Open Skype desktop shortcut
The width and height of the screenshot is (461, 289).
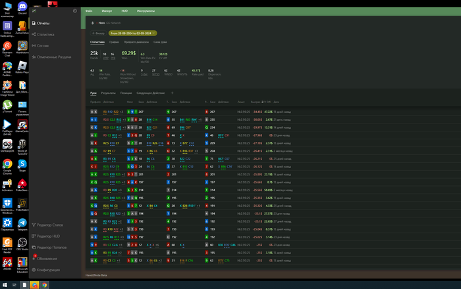(x=22, y=166)
